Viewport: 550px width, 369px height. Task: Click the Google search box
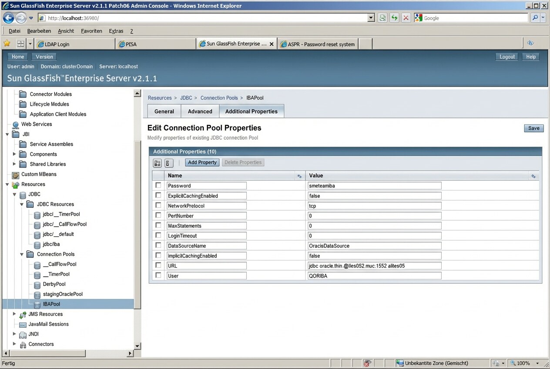[x=470, y=18]
